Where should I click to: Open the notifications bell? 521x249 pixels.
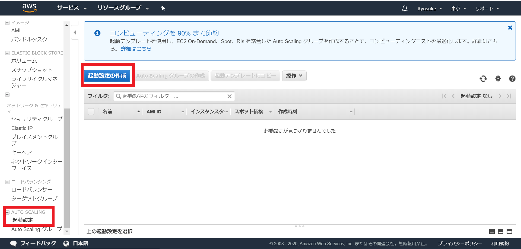coord(405,8)
